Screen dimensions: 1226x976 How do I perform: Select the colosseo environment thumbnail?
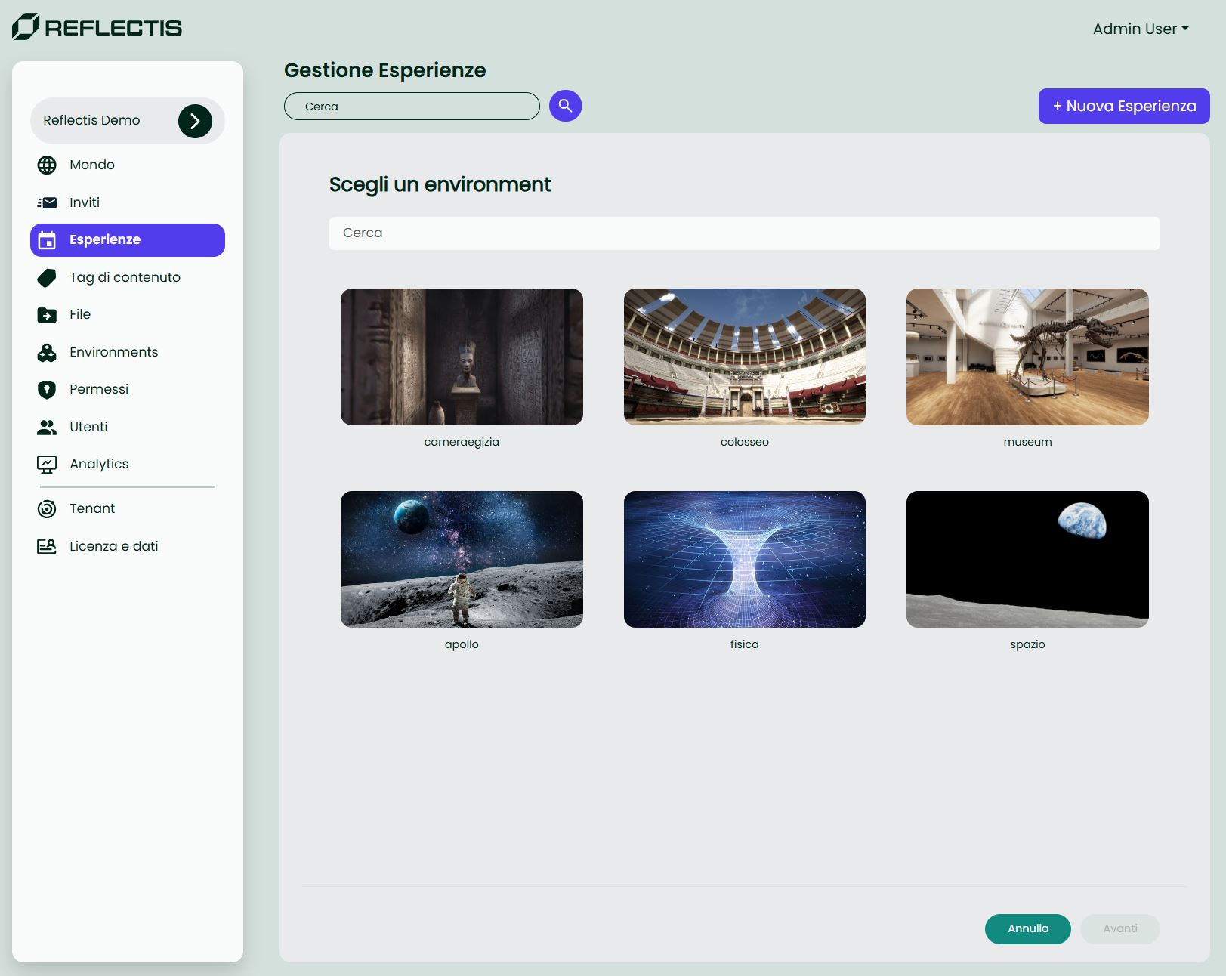[745, 357]
